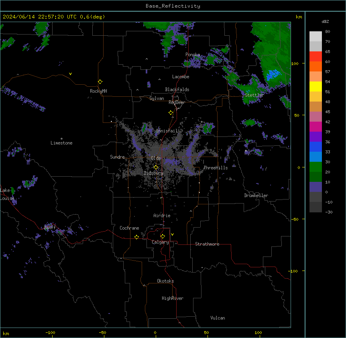Click the green echo east of Innisfail

208,128
